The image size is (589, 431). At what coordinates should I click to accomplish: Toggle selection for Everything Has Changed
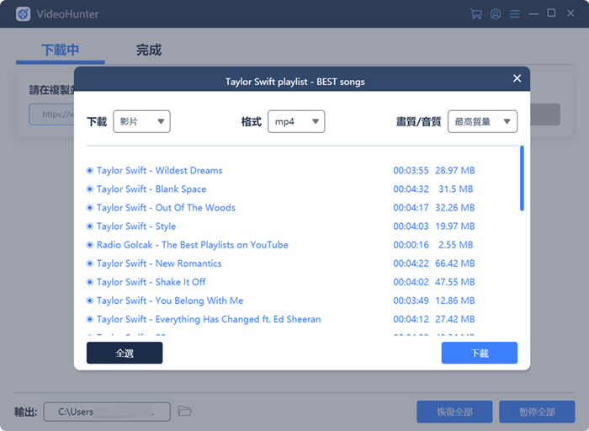click(x=90, y=319)
